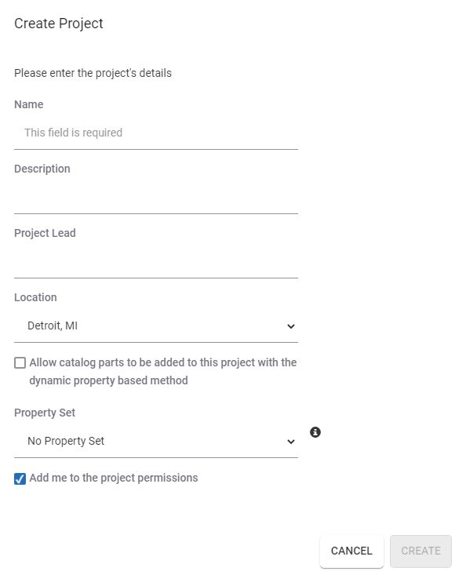Click the CREATE button
The height and width of the screenshot is (582, 466).
pos(420,551)
